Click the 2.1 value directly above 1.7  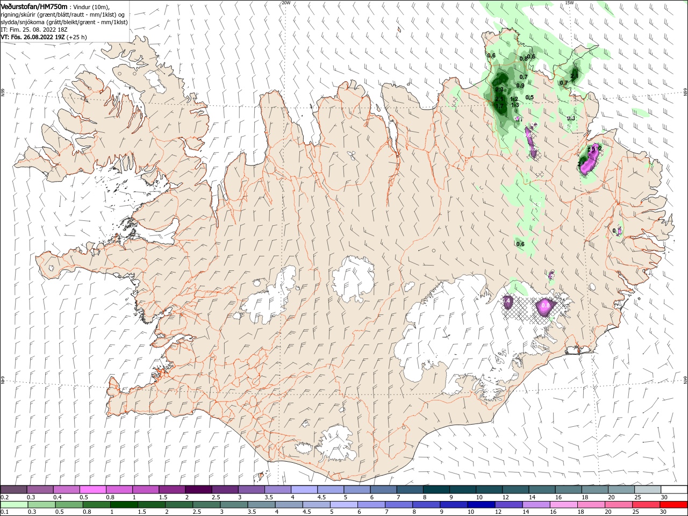[499, 99]
